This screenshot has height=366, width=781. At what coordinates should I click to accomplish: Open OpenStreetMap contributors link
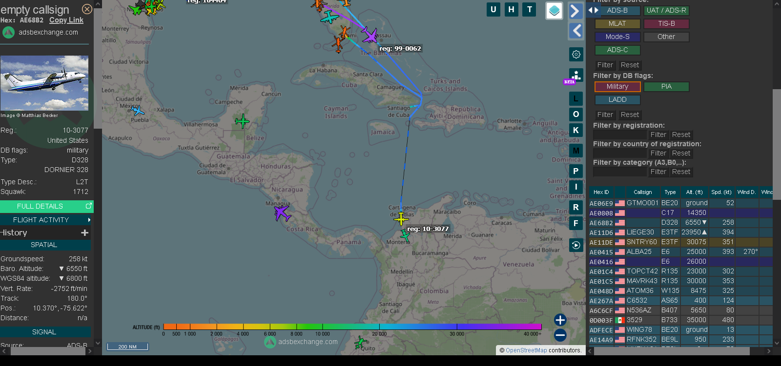[526, 350]
